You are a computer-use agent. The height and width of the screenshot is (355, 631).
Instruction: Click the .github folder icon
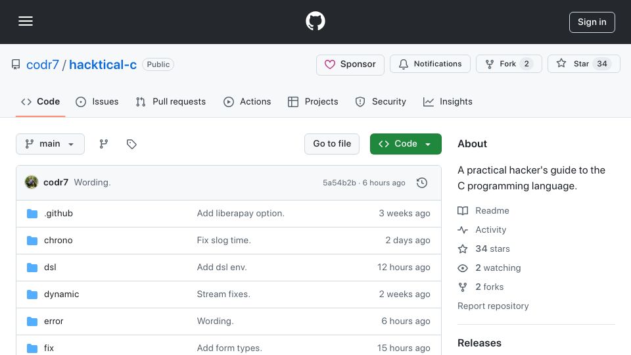coord(32,213)
